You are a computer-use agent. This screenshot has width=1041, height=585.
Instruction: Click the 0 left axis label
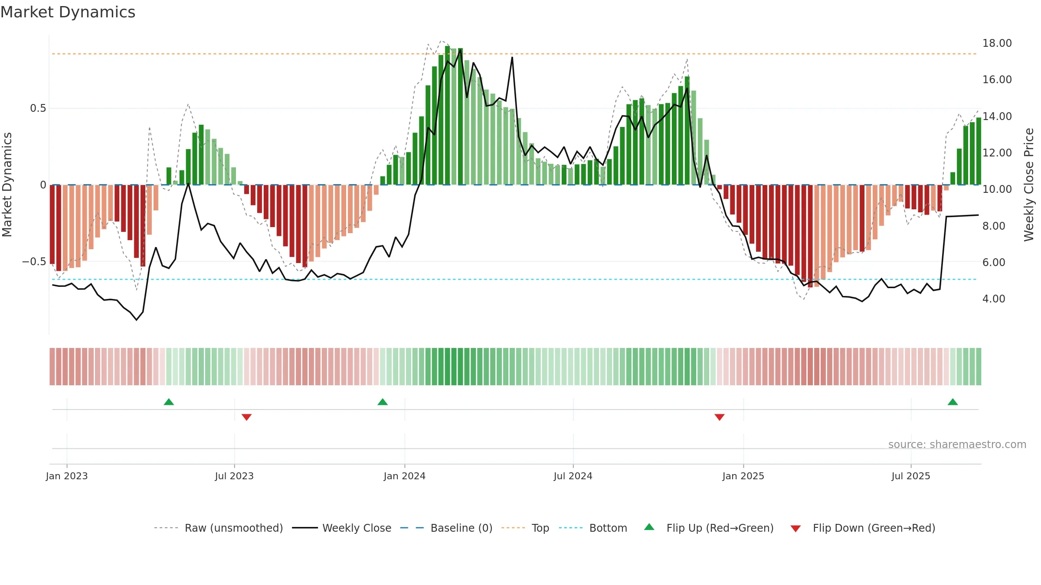tap(43, 185)
